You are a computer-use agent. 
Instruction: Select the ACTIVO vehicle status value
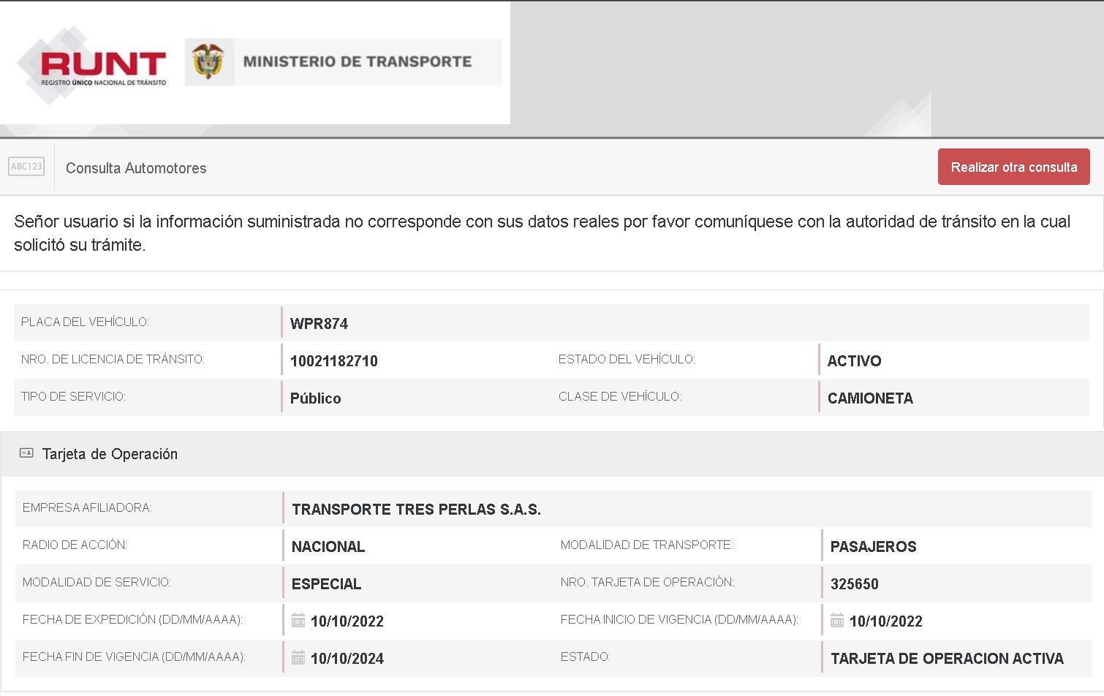854,361
